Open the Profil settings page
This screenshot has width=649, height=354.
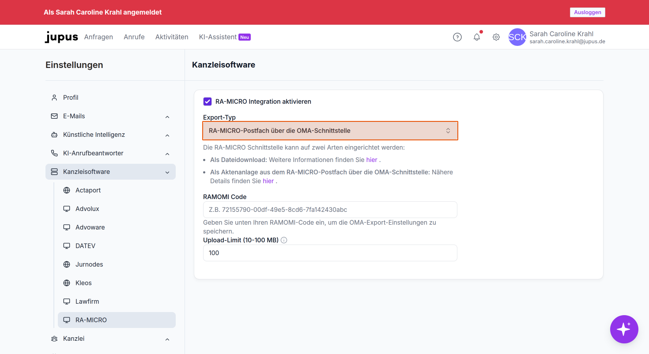[110, 98]
